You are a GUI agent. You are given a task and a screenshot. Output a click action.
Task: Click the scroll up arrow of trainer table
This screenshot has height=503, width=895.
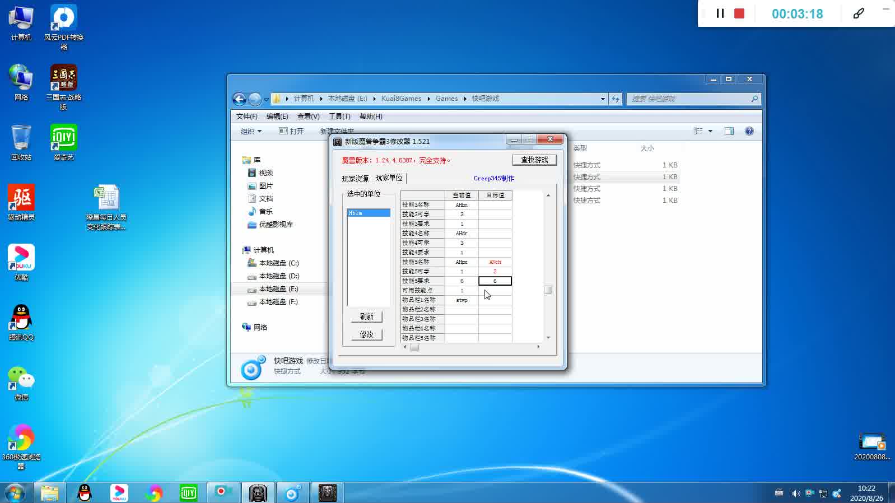click(x=548, y=195)
